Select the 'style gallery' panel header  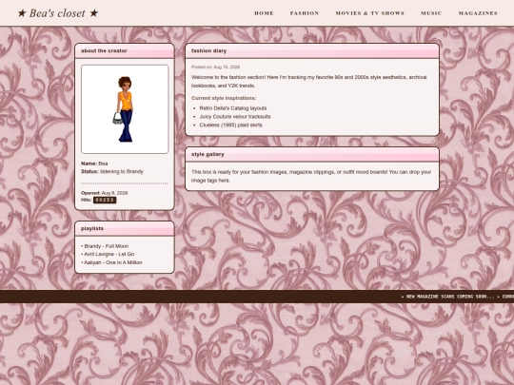pos(312,155)
